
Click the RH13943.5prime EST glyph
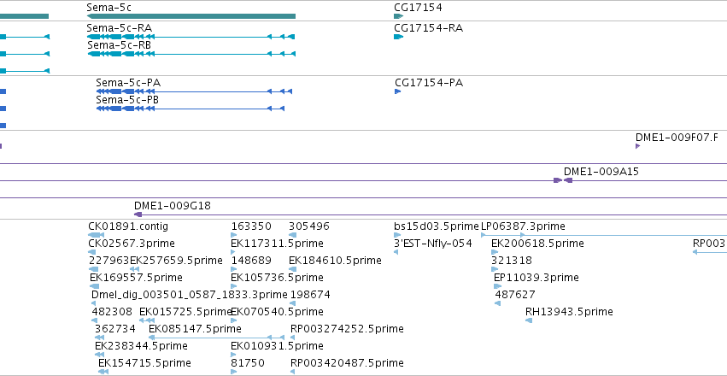point(529,320)
